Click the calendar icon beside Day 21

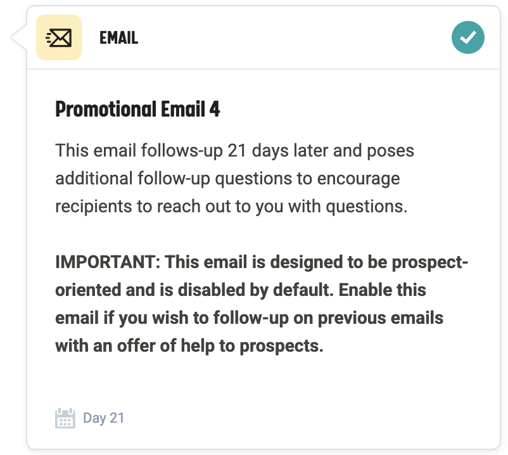(65, 418)
